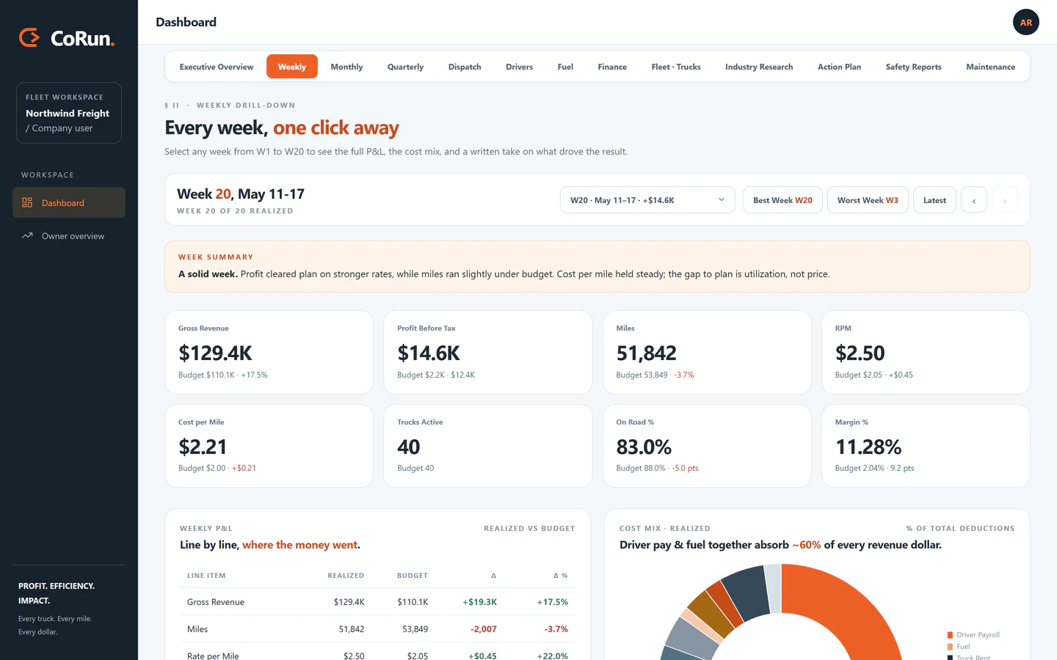1057x660 pixels.
Task: Click the RPM $2.50 value
Action: pyautogui.click(x=860, y=353)
